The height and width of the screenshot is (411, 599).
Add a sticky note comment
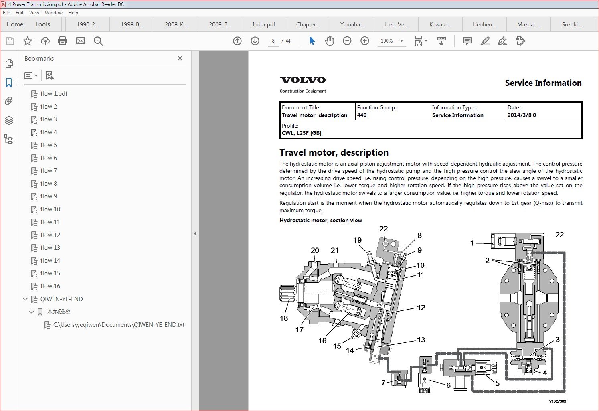467,41
